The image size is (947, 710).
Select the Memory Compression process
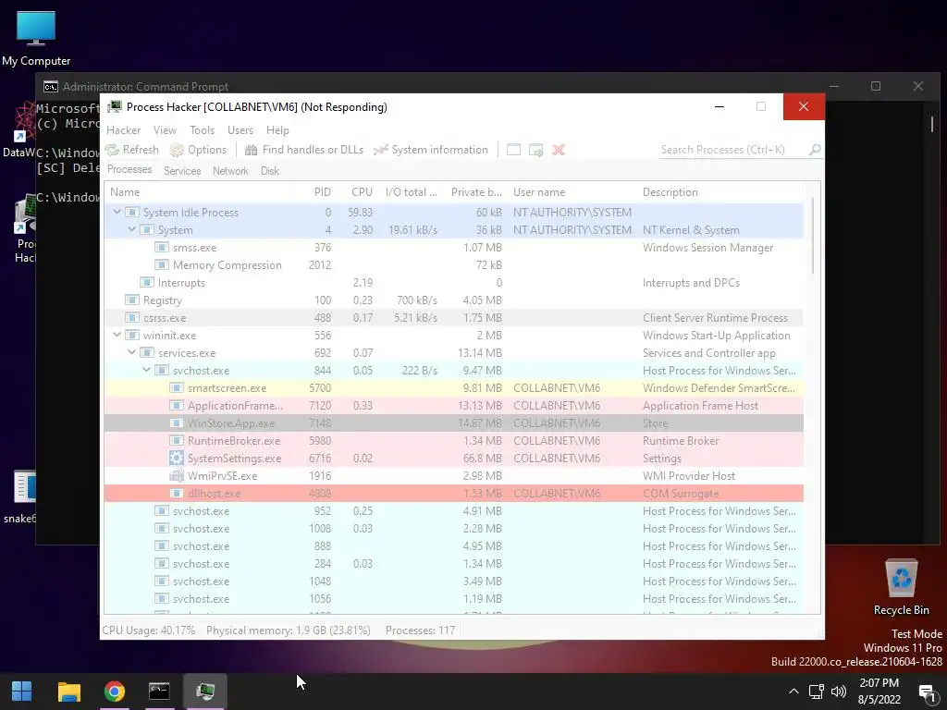(x=454, y=265)
